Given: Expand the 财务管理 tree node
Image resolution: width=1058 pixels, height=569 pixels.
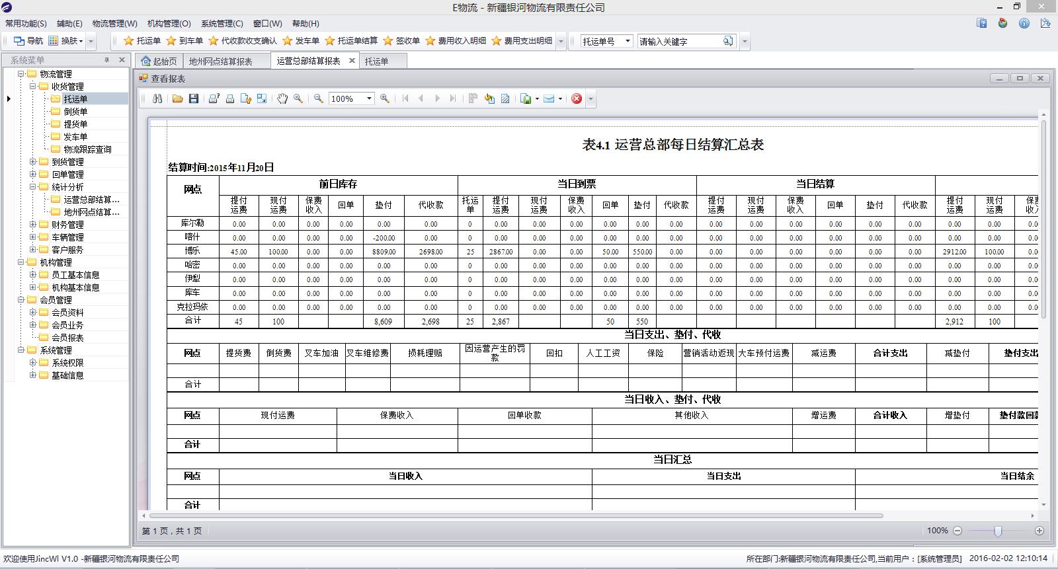Looking at the screenshot, I should click(x=33, y=225).
